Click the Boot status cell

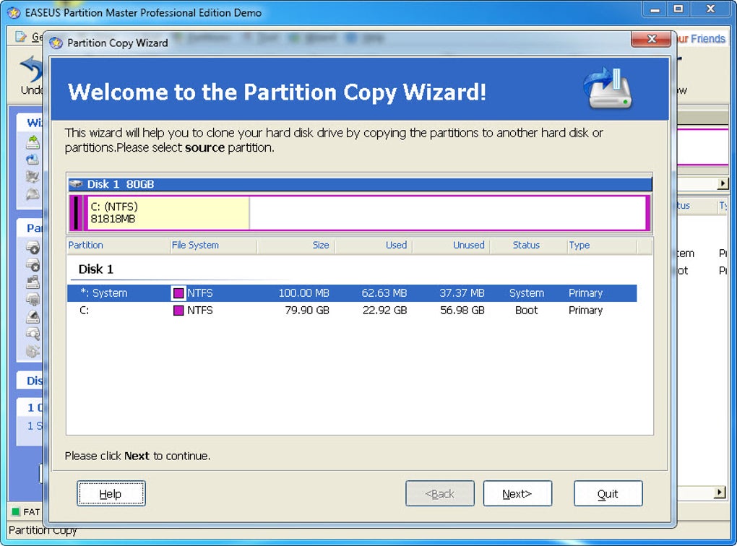[527, 311]
